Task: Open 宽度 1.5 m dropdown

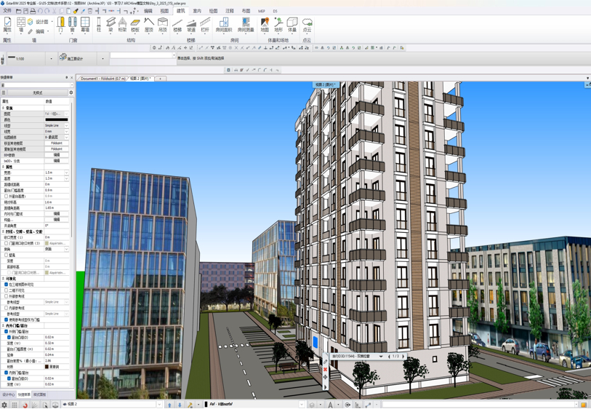Action: tap(66, 172)
